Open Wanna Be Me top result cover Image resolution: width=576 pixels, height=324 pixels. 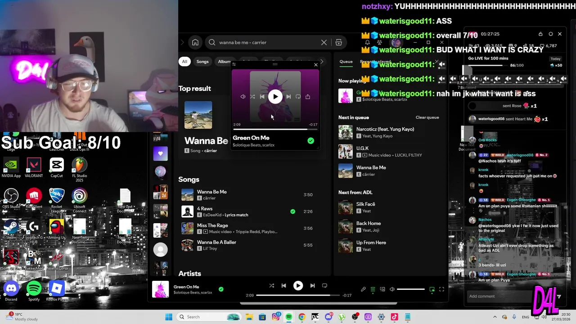click(198, 115)
